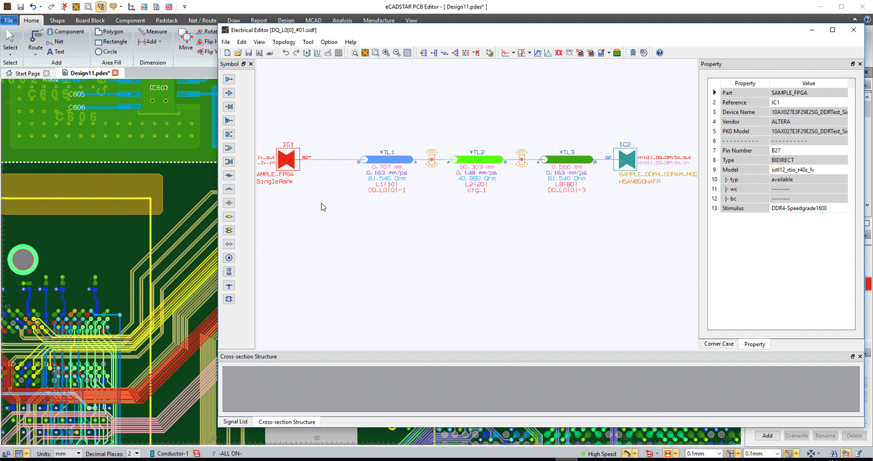Click Save icon in PCB Editor quick access
This screenshot has height=461, width=873.
20,7
